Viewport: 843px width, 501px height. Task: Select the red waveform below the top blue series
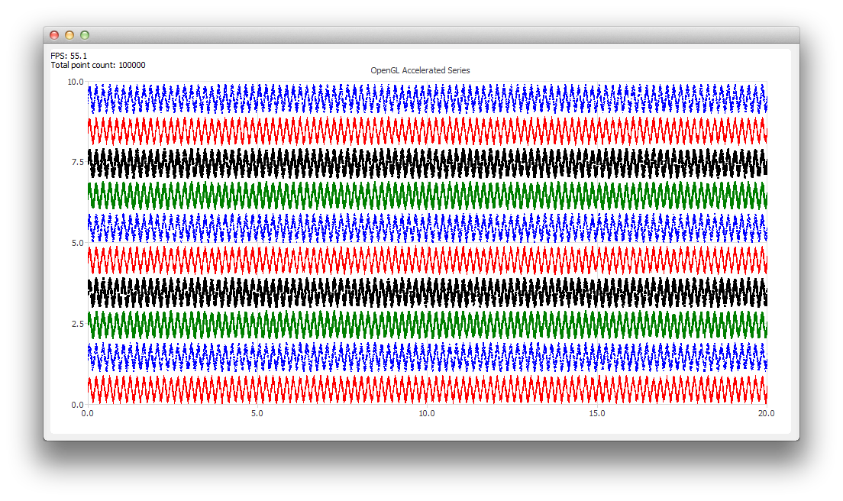click(x=420, y=130)
